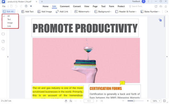Click the page number input field
Viewport: 169px width, 104px height.
pyautogui.click(x=89, y=101)
